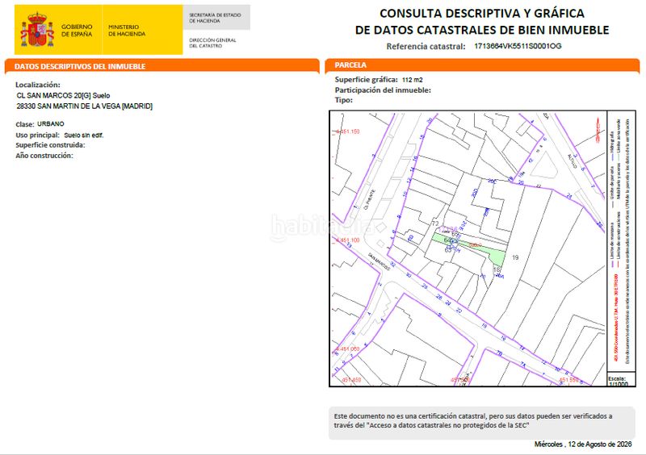
Task: Click 'DE DATOS CATASTRALES DE BIEN INMUEBLE' title
Action: (x=482, y=30)
